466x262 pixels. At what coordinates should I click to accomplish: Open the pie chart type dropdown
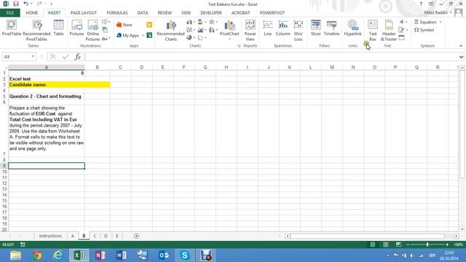point(190,38)
